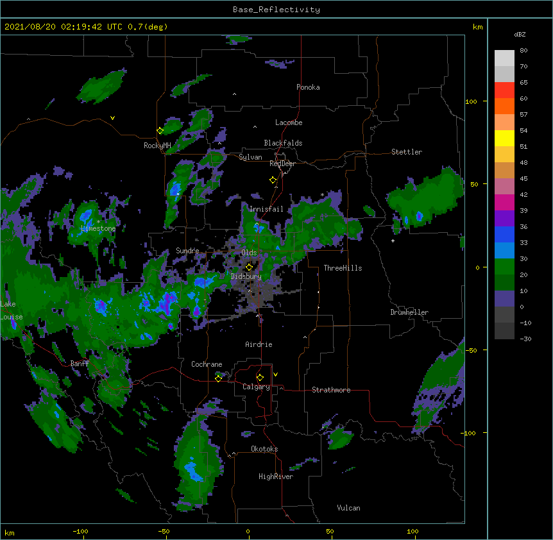Select the Calgary label
The image size is (553, 540).
tap(256, 387)
